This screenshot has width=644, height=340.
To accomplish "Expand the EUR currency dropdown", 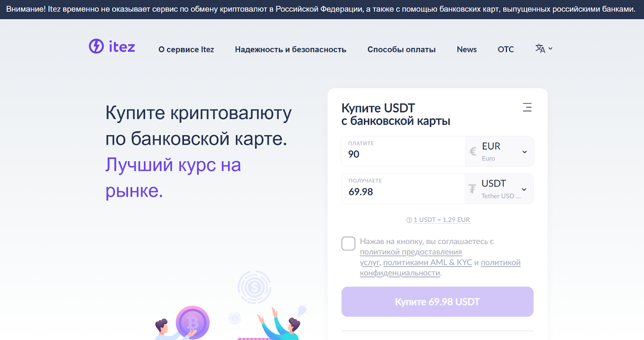I will point(524,152).
